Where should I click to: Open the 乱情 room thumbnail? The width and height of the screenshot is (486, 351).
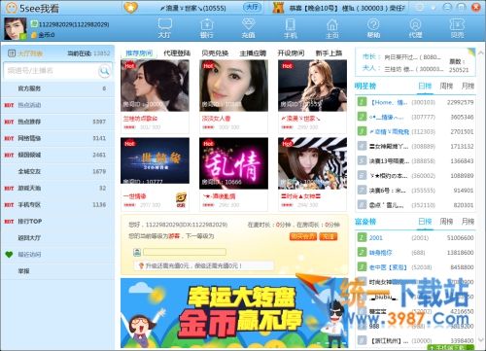pos(233,163)
